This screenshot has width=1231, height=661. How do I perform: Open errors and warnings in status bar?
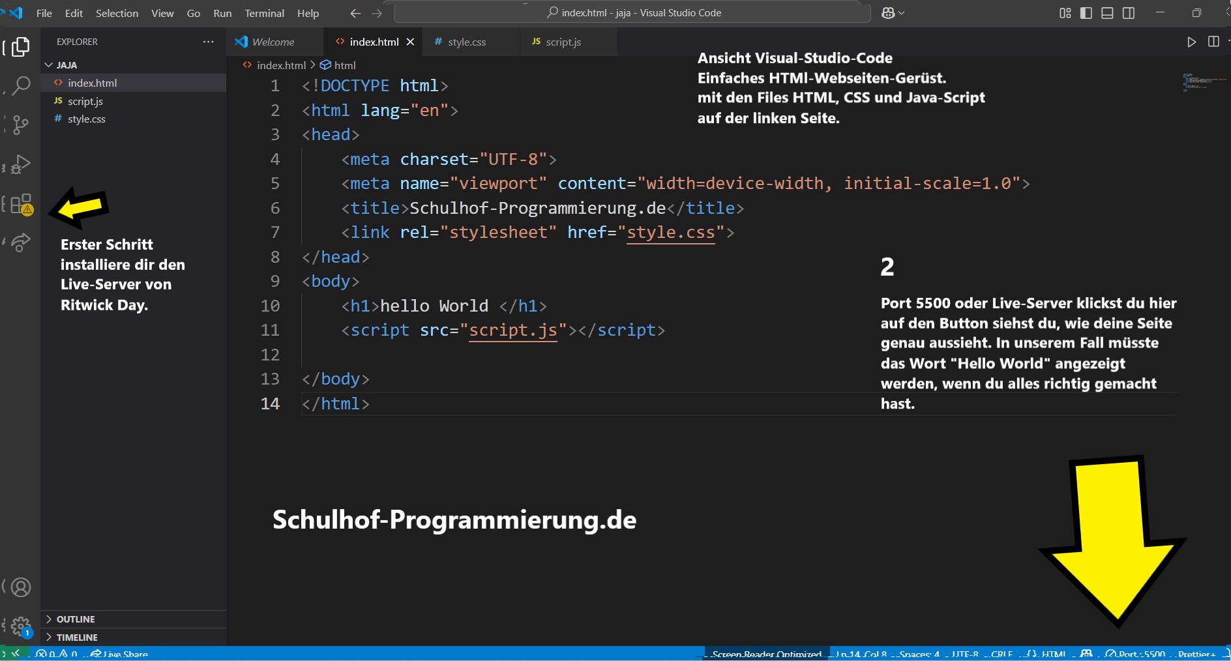coord(57,654)
